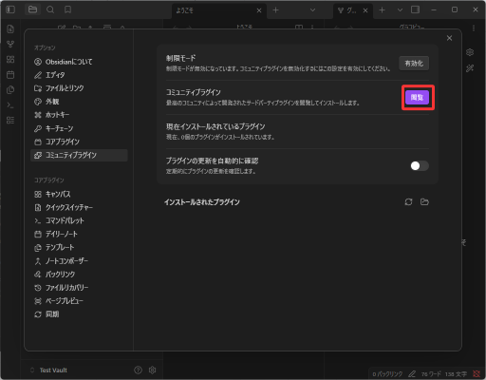Click the purple 閲覧 browse button
This screenshot has width=486, height=380.
click(x=417, y=97)
